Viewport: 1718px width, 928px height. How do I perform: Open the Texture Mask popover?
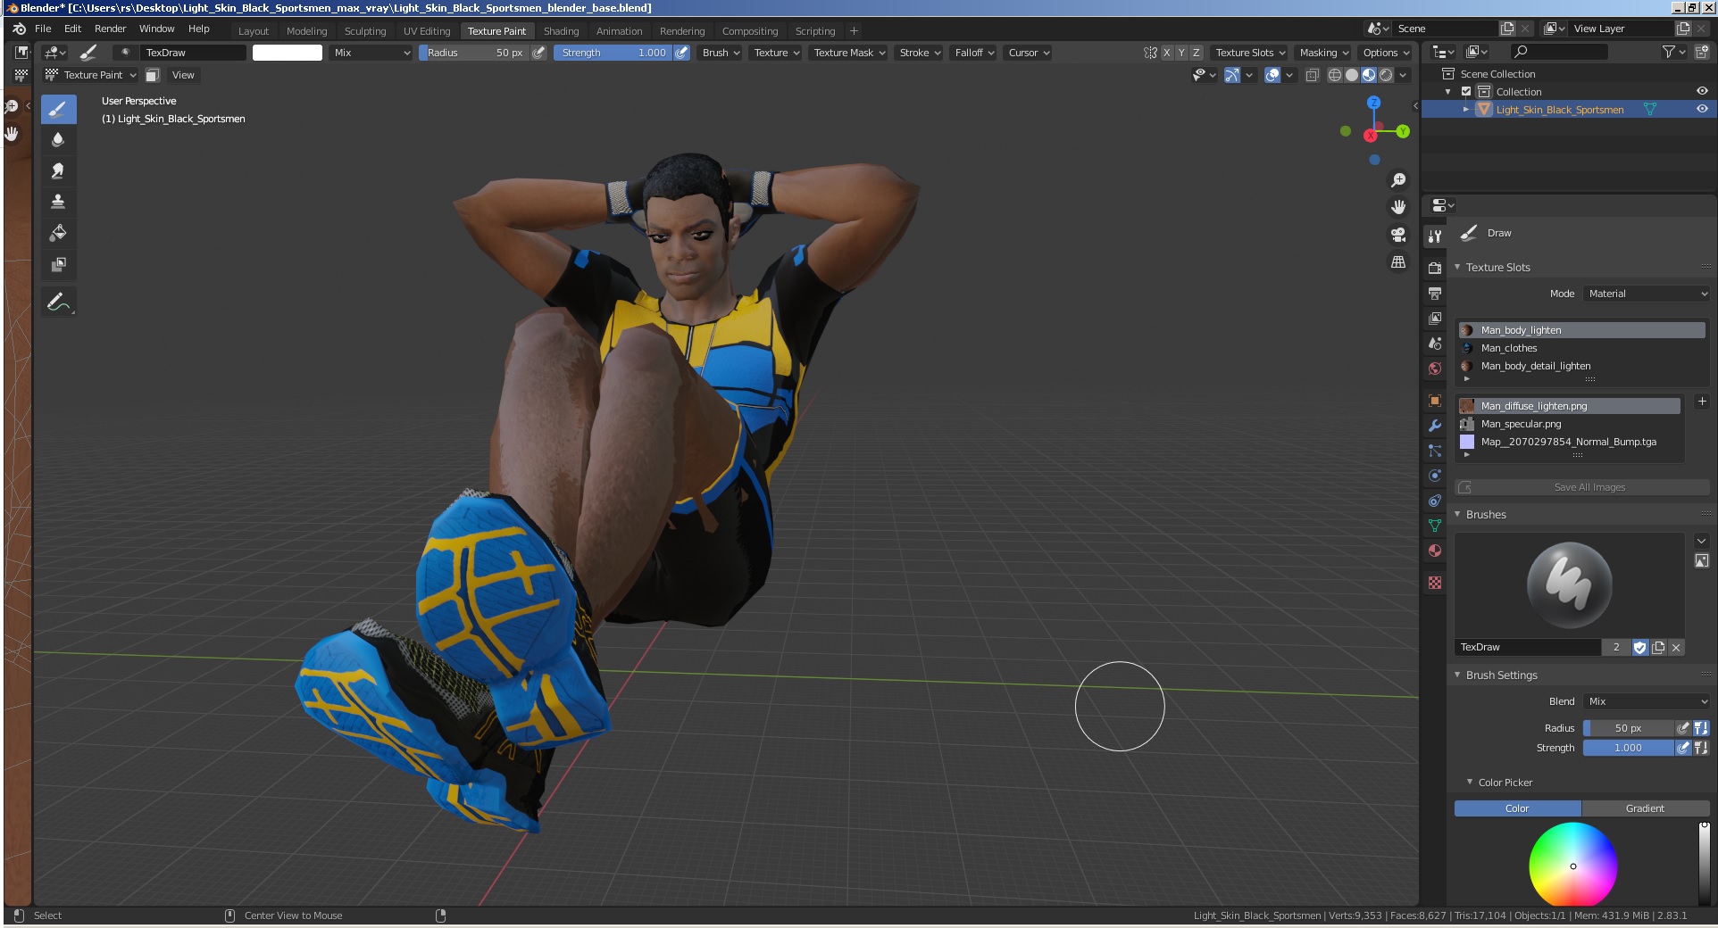849,53
